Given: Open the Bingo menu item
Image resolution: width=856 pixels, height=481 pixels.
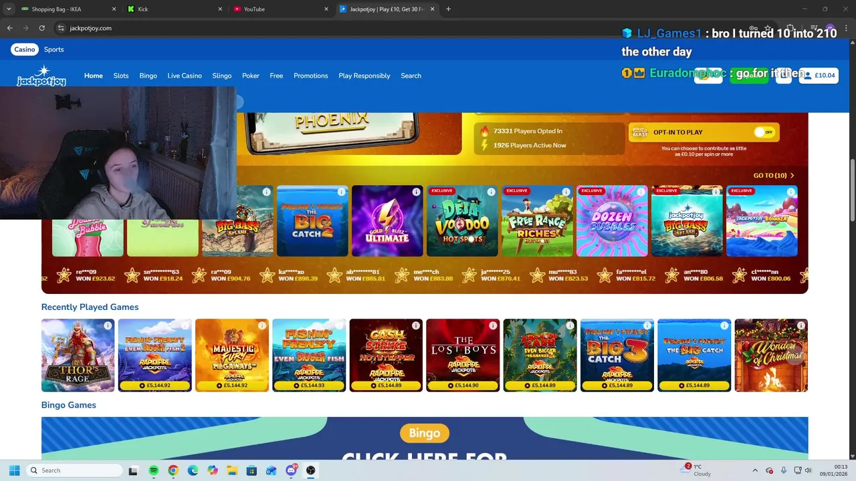Looking at the screenshot, I should [x=148, y=75].
